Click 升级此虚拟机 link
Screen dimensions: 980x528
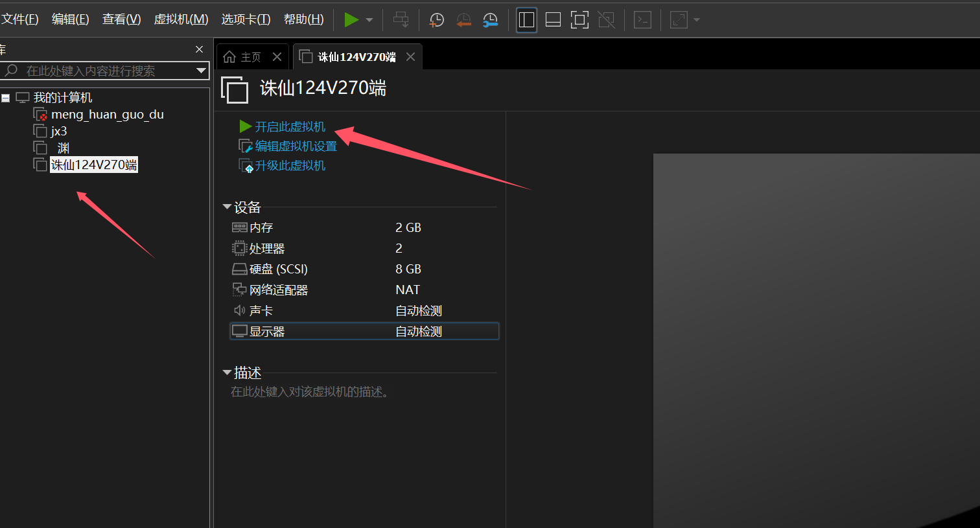(290, 165)
